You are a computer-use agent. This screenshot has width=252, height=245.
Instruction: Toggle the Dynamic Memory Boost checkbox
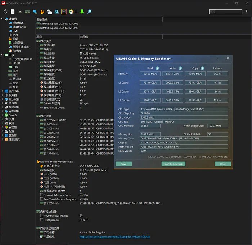click(42, 195)
